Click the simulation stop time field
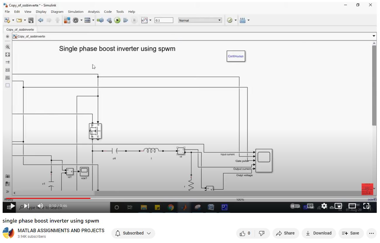The height and width of the screenshot is (243, 380). [164, 20]
